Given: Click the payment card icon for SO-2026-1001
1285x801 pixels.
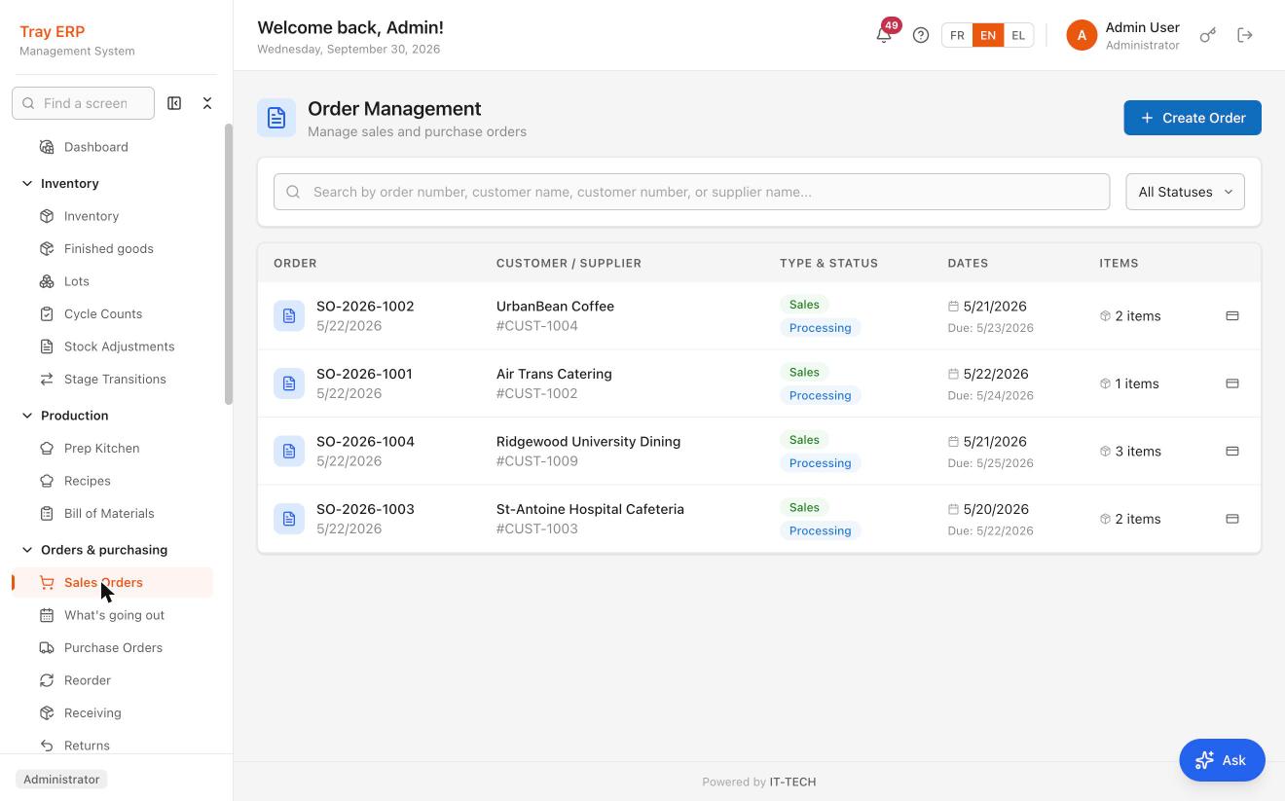Looking at the screenshot, I should pyautogui.click(x=1232, y=383).
